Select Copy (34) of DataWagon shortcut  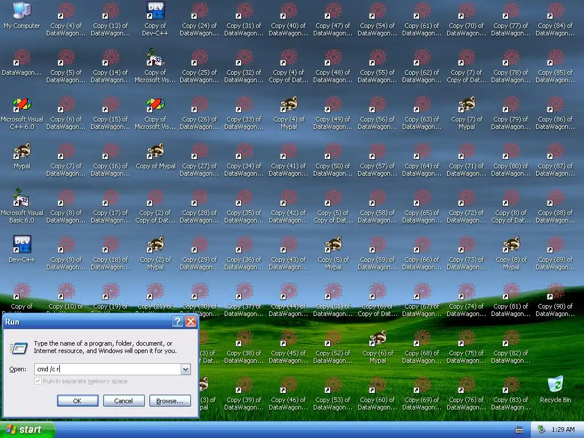(x=244, y=160)
